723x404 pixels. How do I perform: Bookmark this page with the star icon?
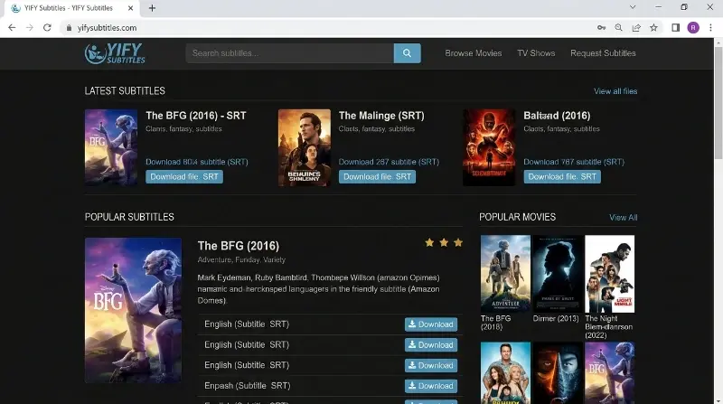coord(653,28)
